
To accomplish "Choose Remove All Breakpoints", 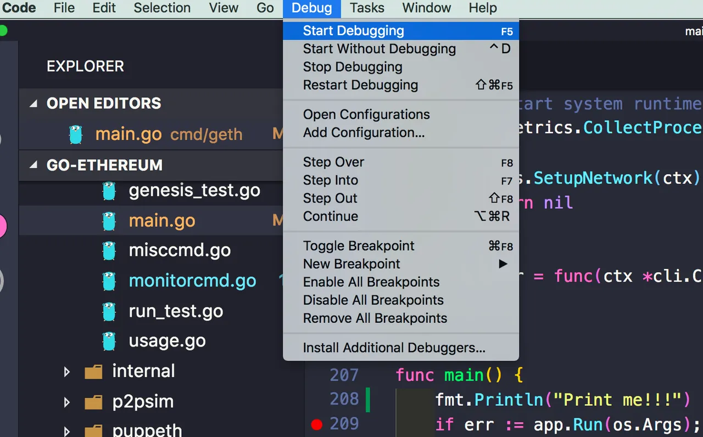I will (401, 318).
